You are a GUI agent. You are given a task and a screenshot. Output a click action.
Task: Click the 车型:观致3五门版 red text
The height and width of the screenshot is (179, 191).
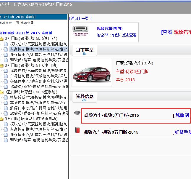tap(132, 71)
